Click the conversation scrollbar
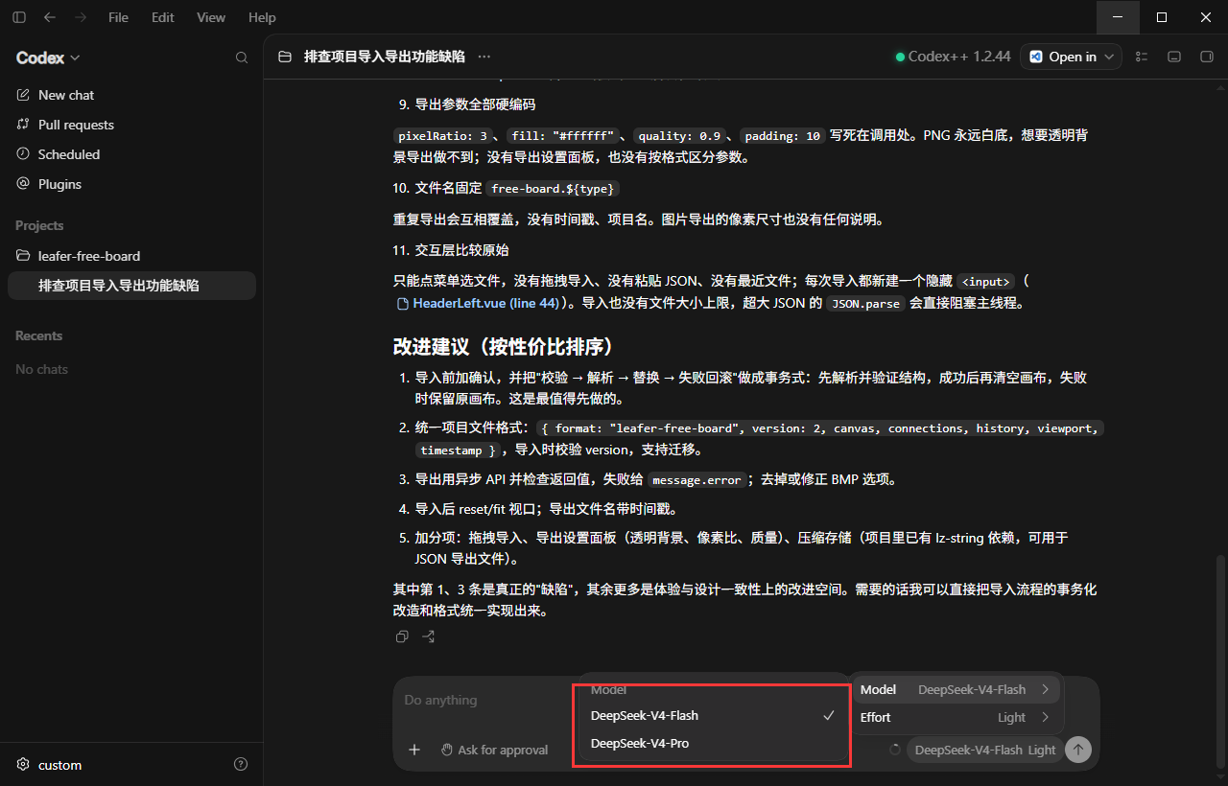 point(1221,663)
